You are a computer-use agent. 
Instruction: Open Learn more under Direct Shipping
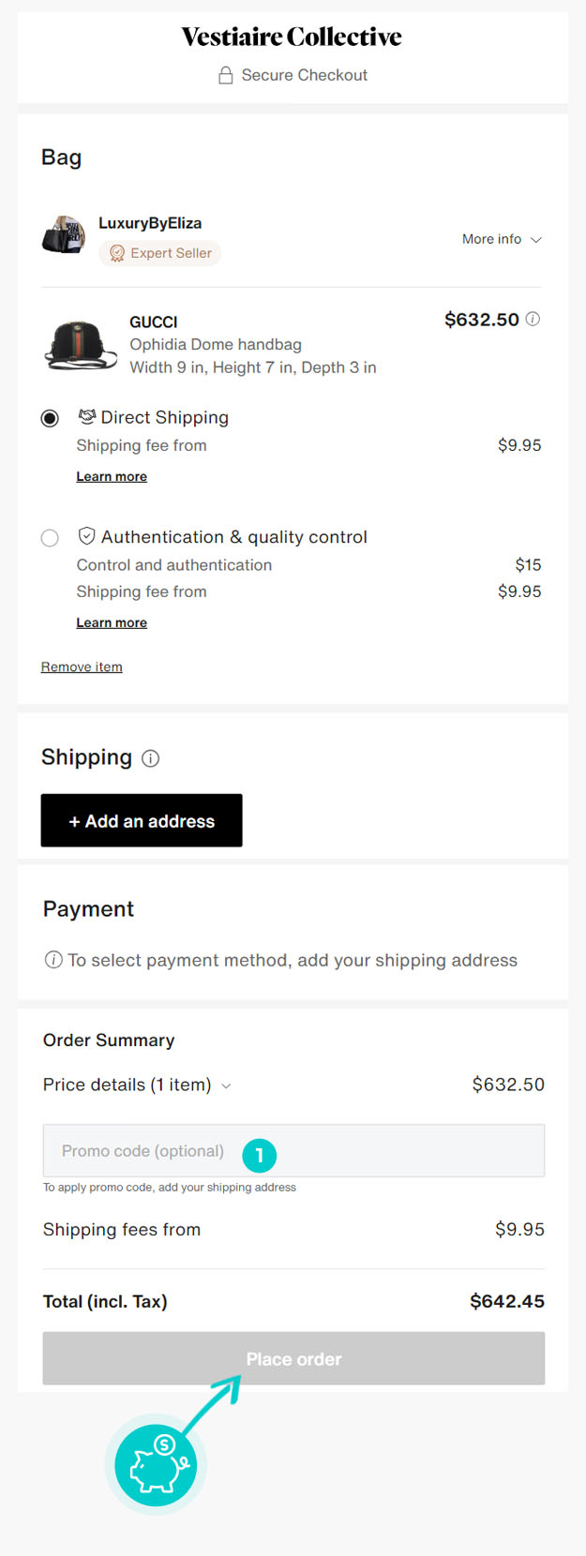point(112,476)
